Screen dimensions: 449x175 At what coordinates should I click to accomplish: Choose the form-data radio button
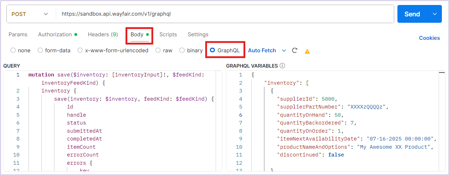coord(40,51)
